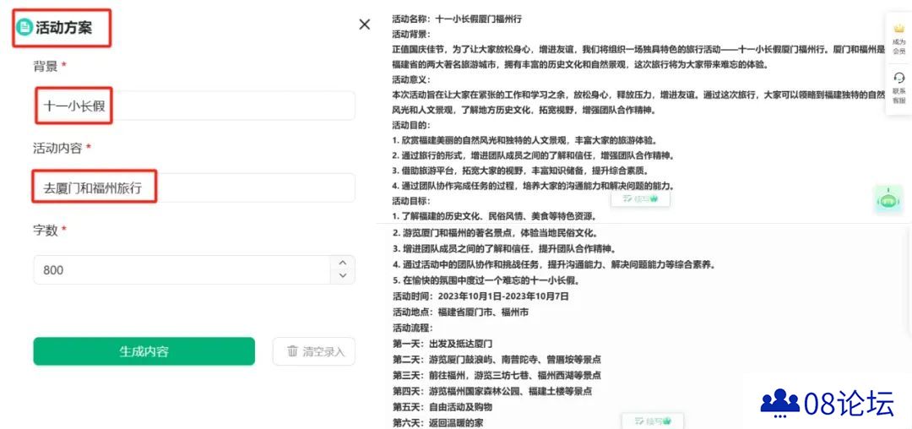Click line 1. 了解福建的历史文化
The image size is (912, 429).
(494, 217)
